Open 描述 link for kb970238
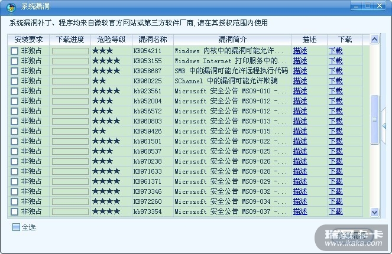This screenshot has width=392, height=254. tap(300, 161)
